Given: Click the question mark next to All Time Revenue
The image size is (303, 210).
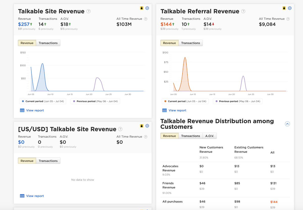Looking at the screenshot, I should 146,19.
